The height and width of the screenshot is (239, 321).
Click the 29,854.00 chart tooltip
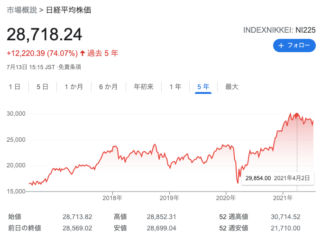coord(278,178)
